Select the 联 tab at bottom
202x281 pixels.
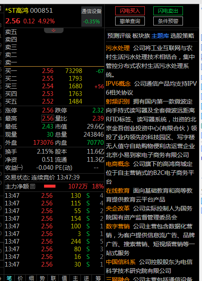(53, 278)
